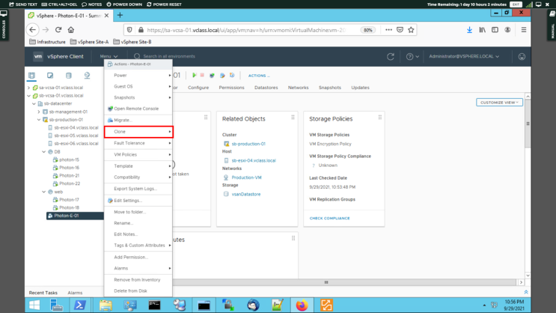This screenshot has height=313, width=556.
Task: Click the Firefox back arrow
Action: [33, 30]
